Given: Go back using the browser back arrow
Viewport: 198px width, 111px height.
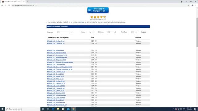Looking at the screenshot, I should click(x=2, y=6).
